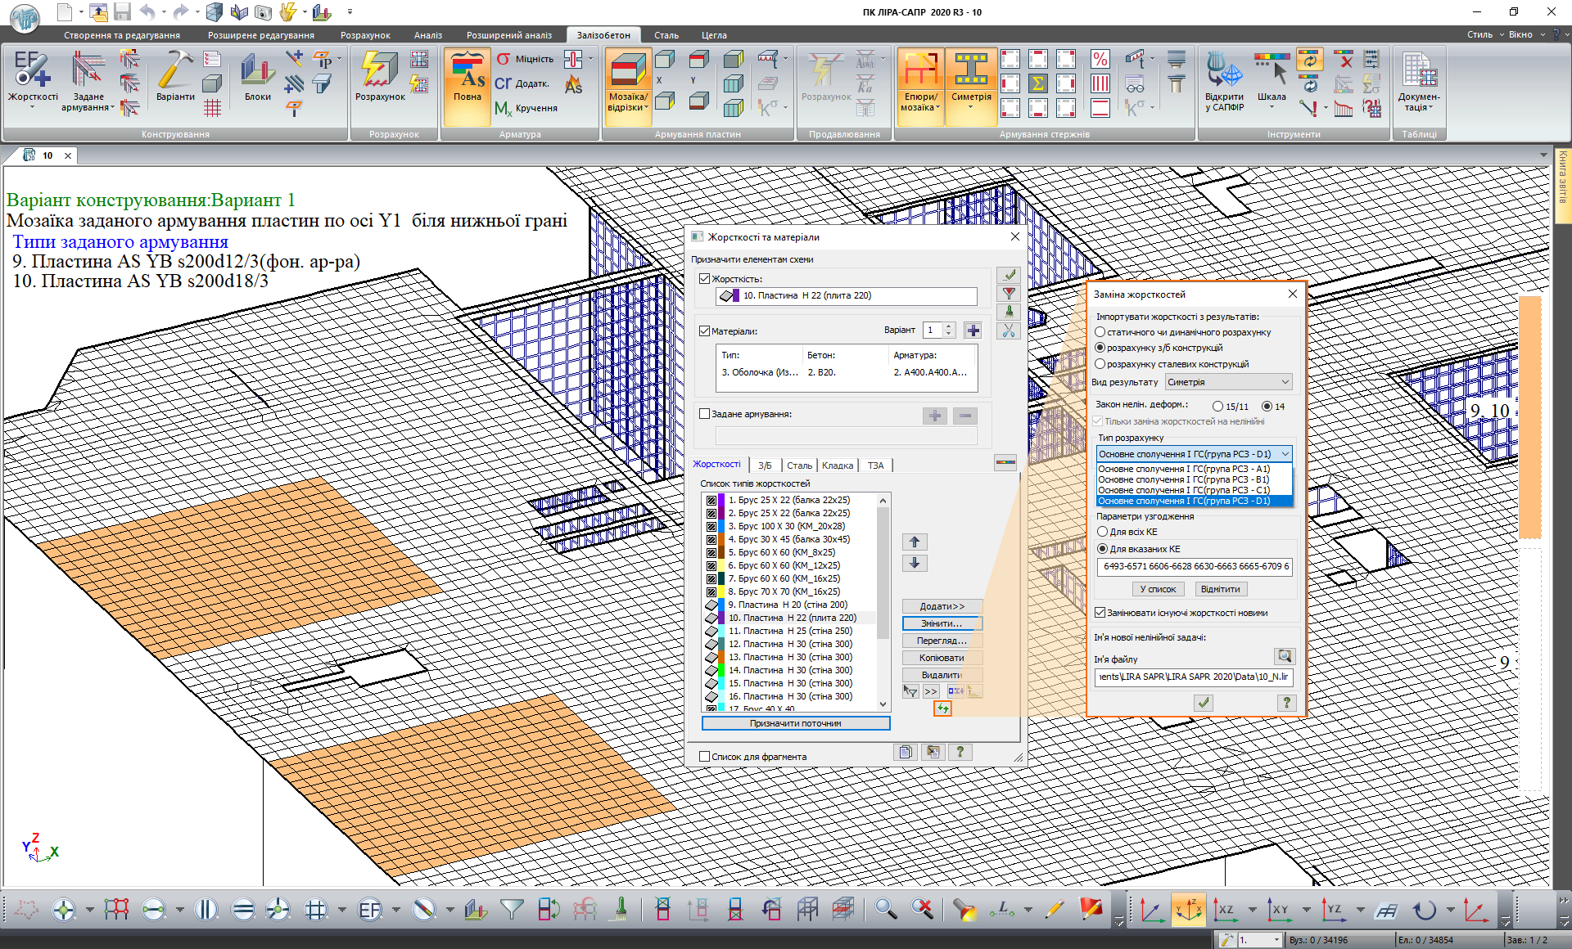Select розрахунку сталевих конструкцій radio button
The image size is (1572, 949).
coord(1100,364)
